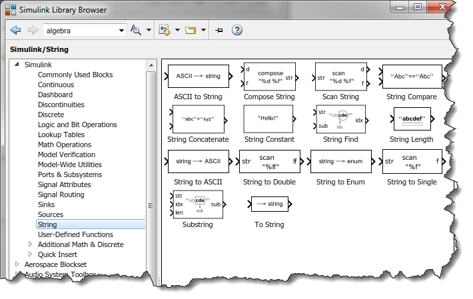Open the new model dropdown arrow
Screen dimensions: 473x299
[177, 30]
